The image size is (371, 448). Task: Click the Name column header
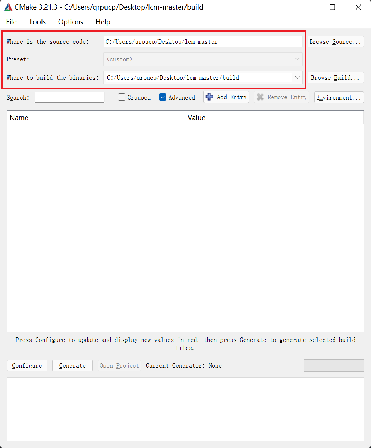click(96, 118)
